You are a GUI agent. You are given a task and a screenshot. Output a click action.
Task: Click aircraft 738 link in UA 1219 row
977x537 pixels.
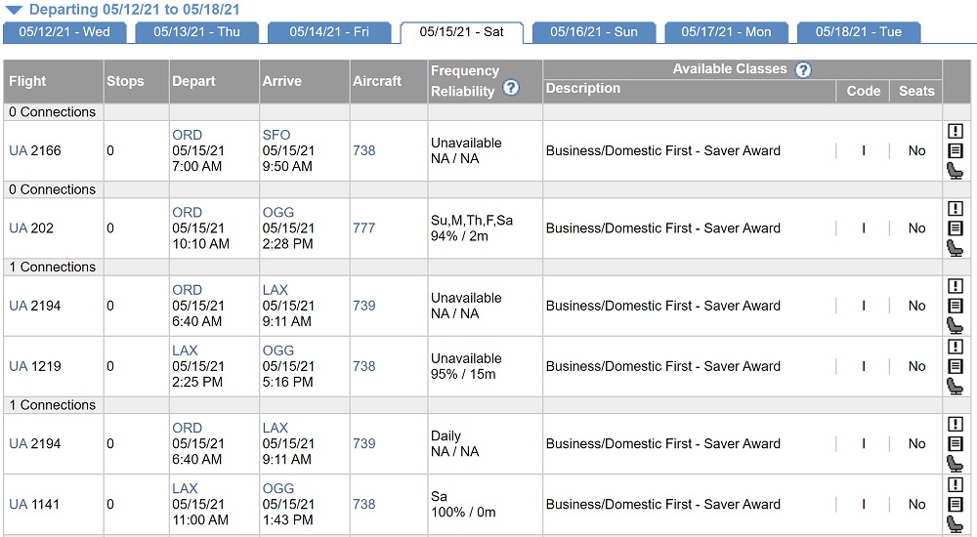pyautogui.click(x=363, y=366)
